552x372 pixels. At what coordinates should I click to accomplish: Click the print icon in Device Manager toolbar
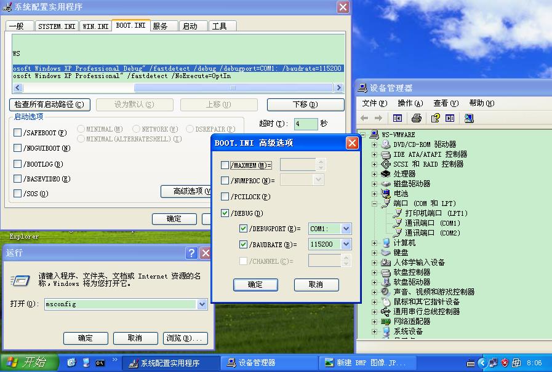click(x=417, y=119)
